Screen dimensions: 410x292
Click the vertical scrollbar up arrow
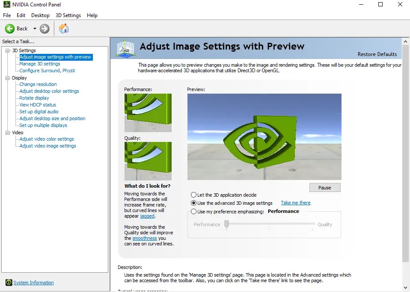coord(406,41)
